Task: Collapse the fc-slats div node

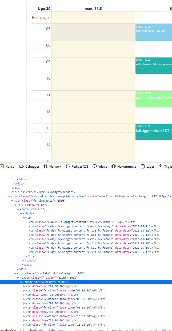Action: (15, 274)
